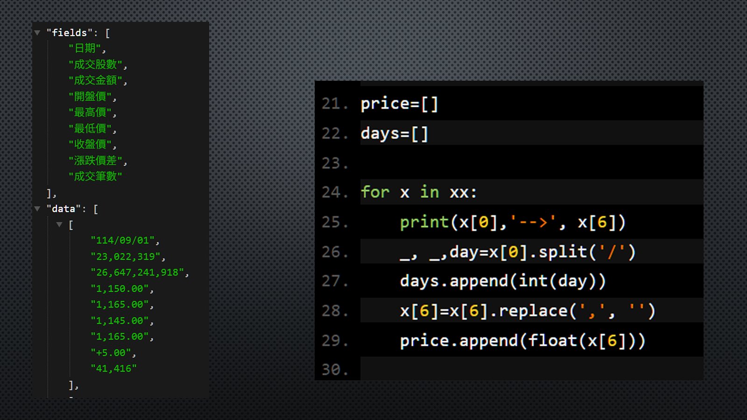Collapse the "fields" array triangle
This screenshot has width=747, height=420.
37,33
